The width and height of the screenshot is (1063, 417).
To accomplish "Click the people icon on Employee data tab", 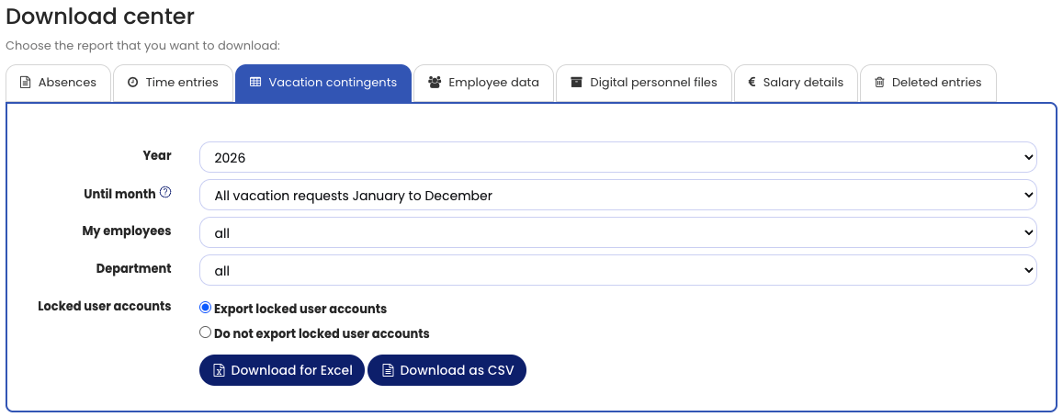I will pos(435,83).
